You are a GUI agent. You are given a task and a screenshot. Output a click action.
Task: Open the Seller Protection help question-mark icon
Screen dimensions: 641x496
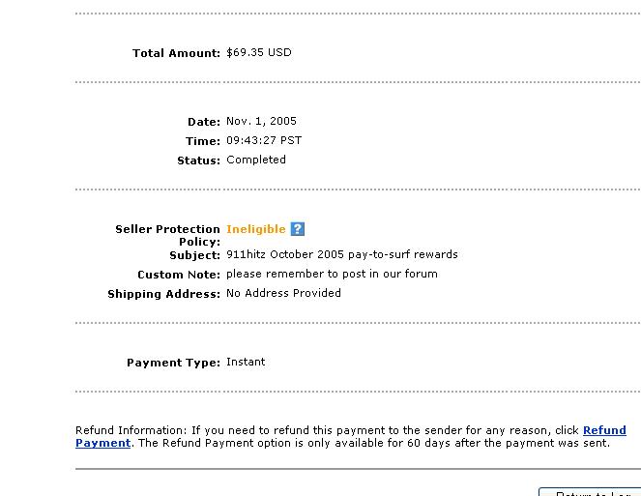point(297,229)
